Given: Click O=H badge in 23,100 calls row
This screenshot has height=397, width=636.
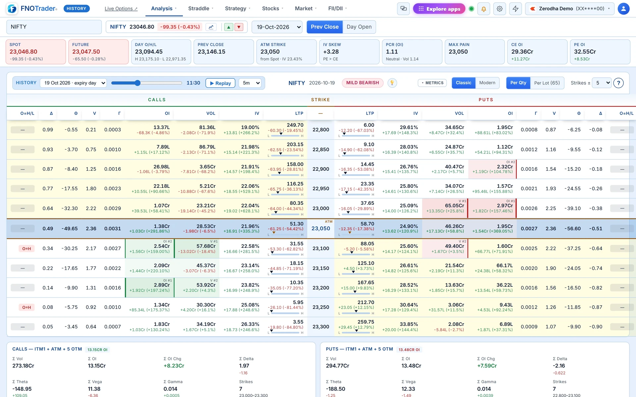Looking at the screenshot, I should point(26,249).
